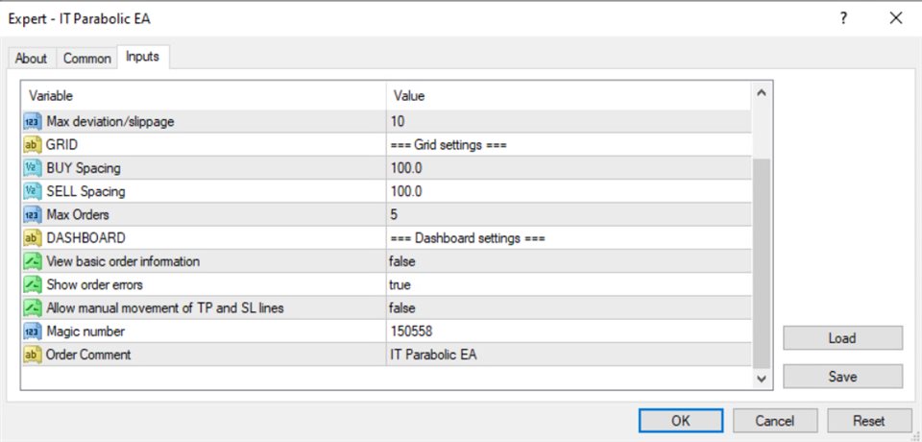Screen dimensions: 922x442
Task: Click the Save button
Action: (x=842, y=377)
